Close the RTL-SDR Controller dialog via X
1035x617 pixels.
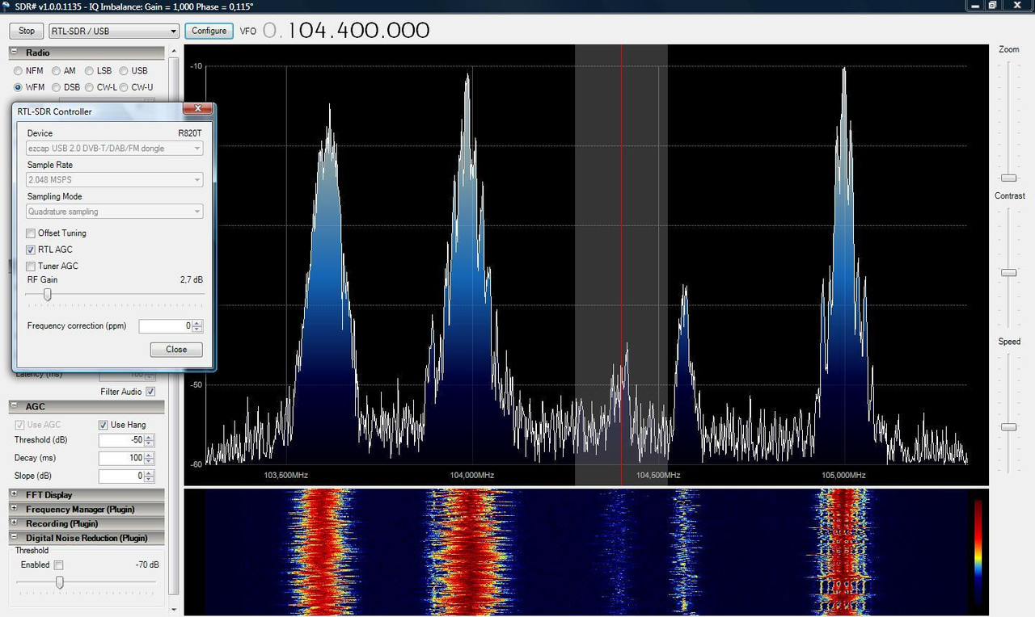pyautogui.click(x=197, y=109)
